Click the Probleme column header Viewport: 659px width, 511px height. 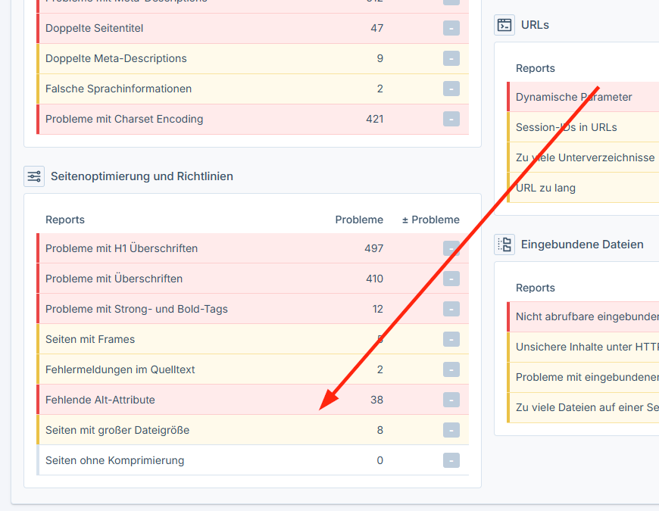[x=359, y=220]
